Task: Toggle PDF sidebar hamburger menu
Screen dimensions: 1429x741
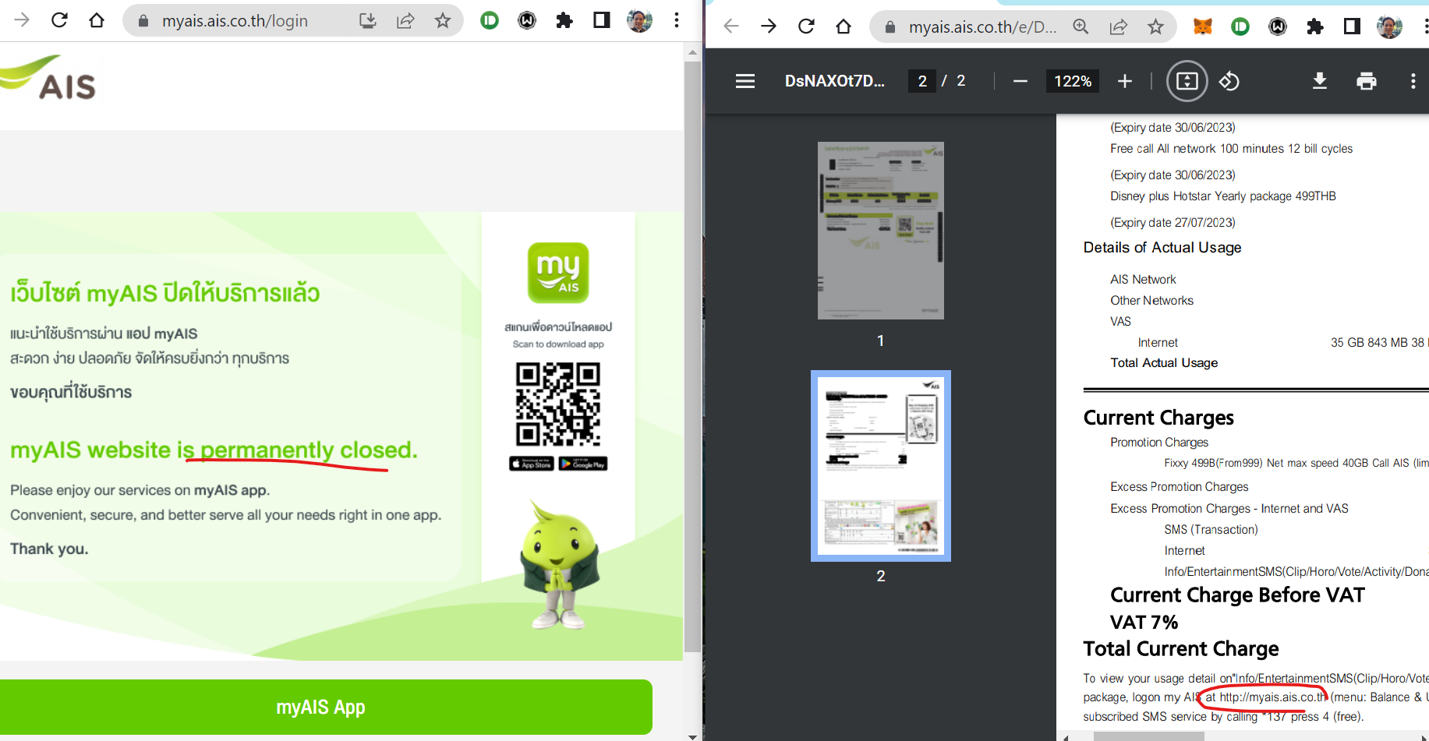Action: [745, 81]
